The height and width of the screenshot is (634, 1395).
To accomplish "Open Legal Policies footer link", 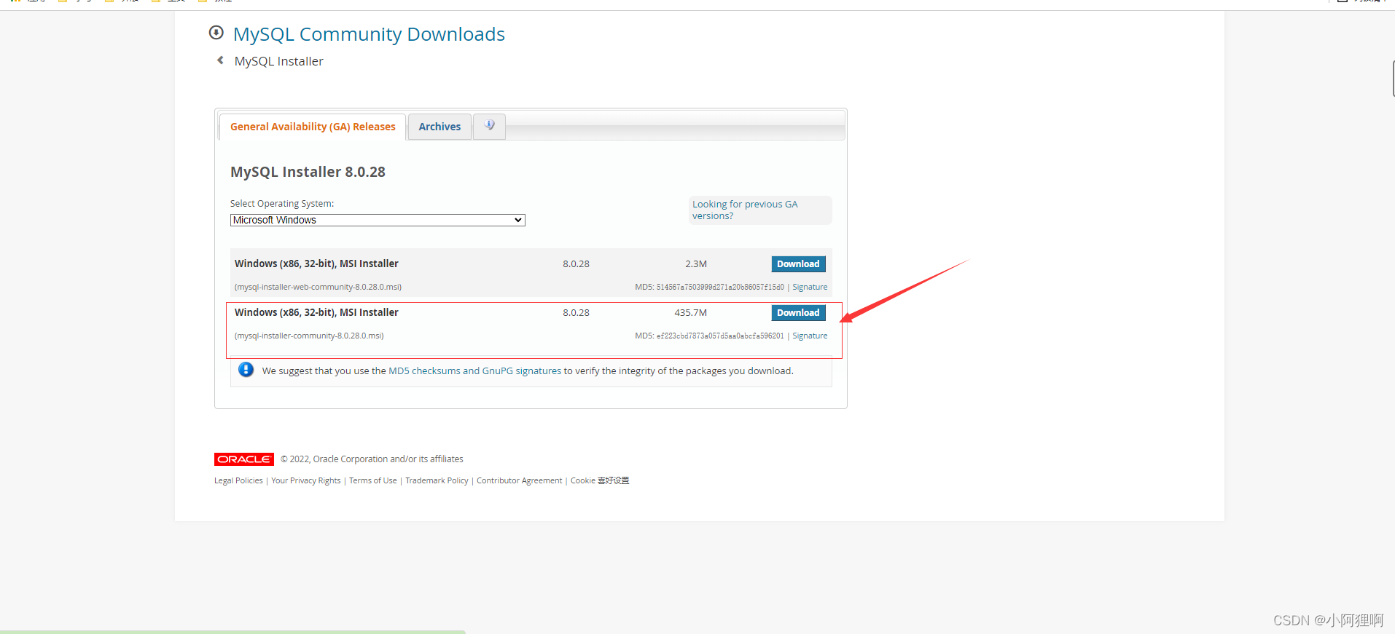I will 238,480.
